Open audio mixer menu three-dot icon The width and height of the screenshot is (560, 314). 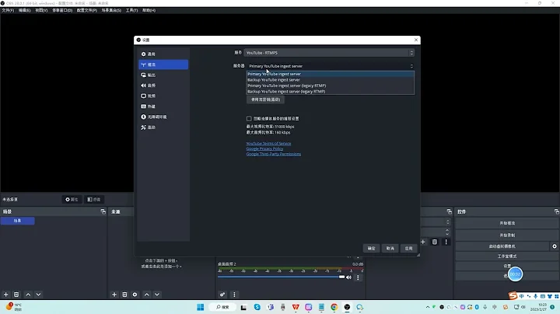pyautogui.click(x=234, y=295)
